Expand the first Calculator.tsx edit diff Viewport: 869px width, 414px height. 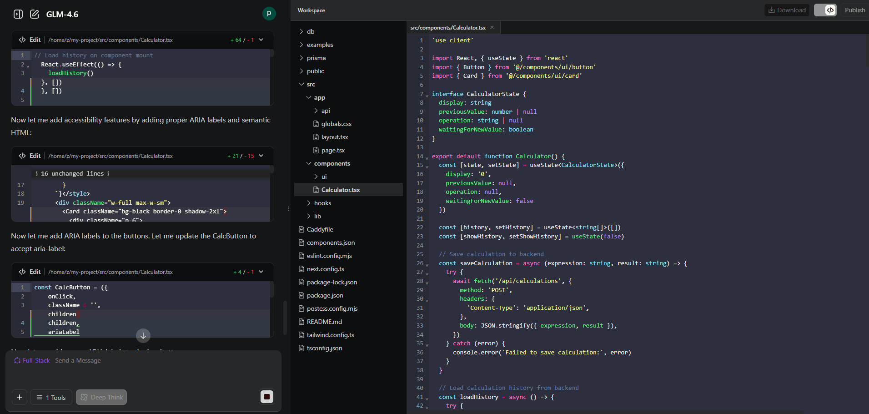coord(261,40)
